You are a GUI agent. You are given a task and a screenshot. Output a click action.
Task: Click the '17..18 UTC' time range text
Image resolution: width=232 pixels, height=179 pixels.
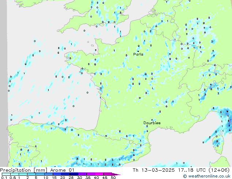[x=192, y=170]
